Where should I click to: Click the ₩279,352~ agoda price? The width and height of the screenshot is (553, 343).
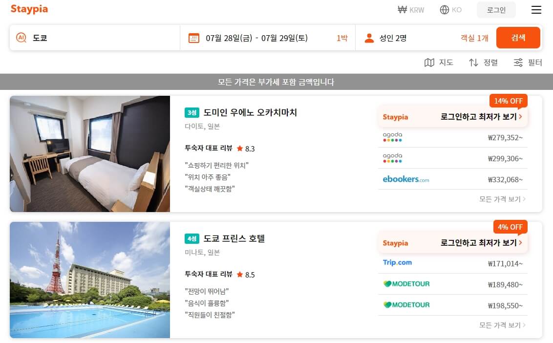click(x=505, y=138)
